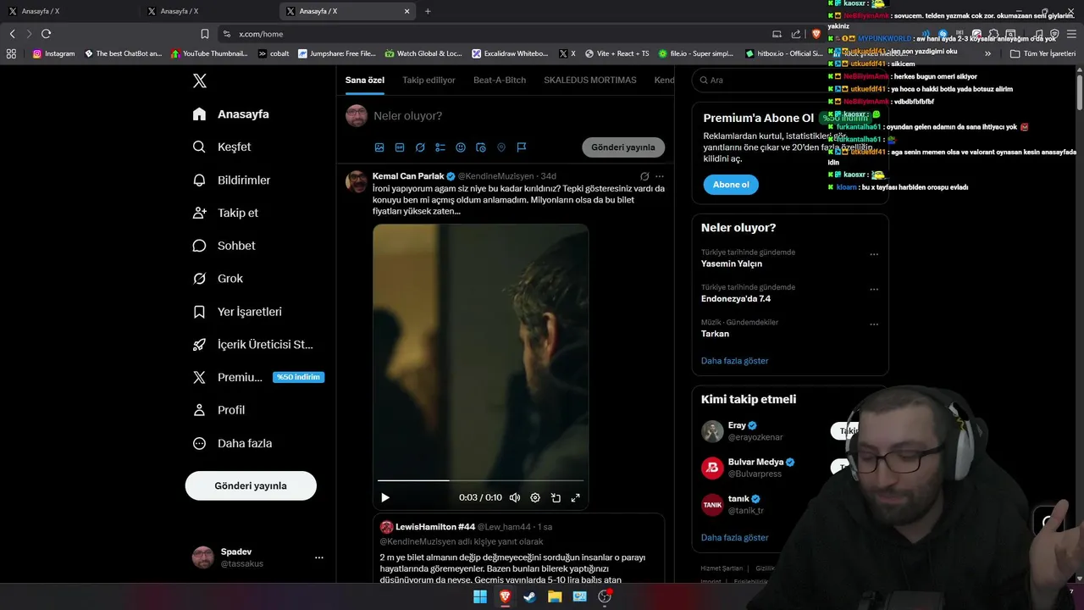The image size is (1084, 610).
Task: Click the X logo above Anasayfa
Action: 200,81
